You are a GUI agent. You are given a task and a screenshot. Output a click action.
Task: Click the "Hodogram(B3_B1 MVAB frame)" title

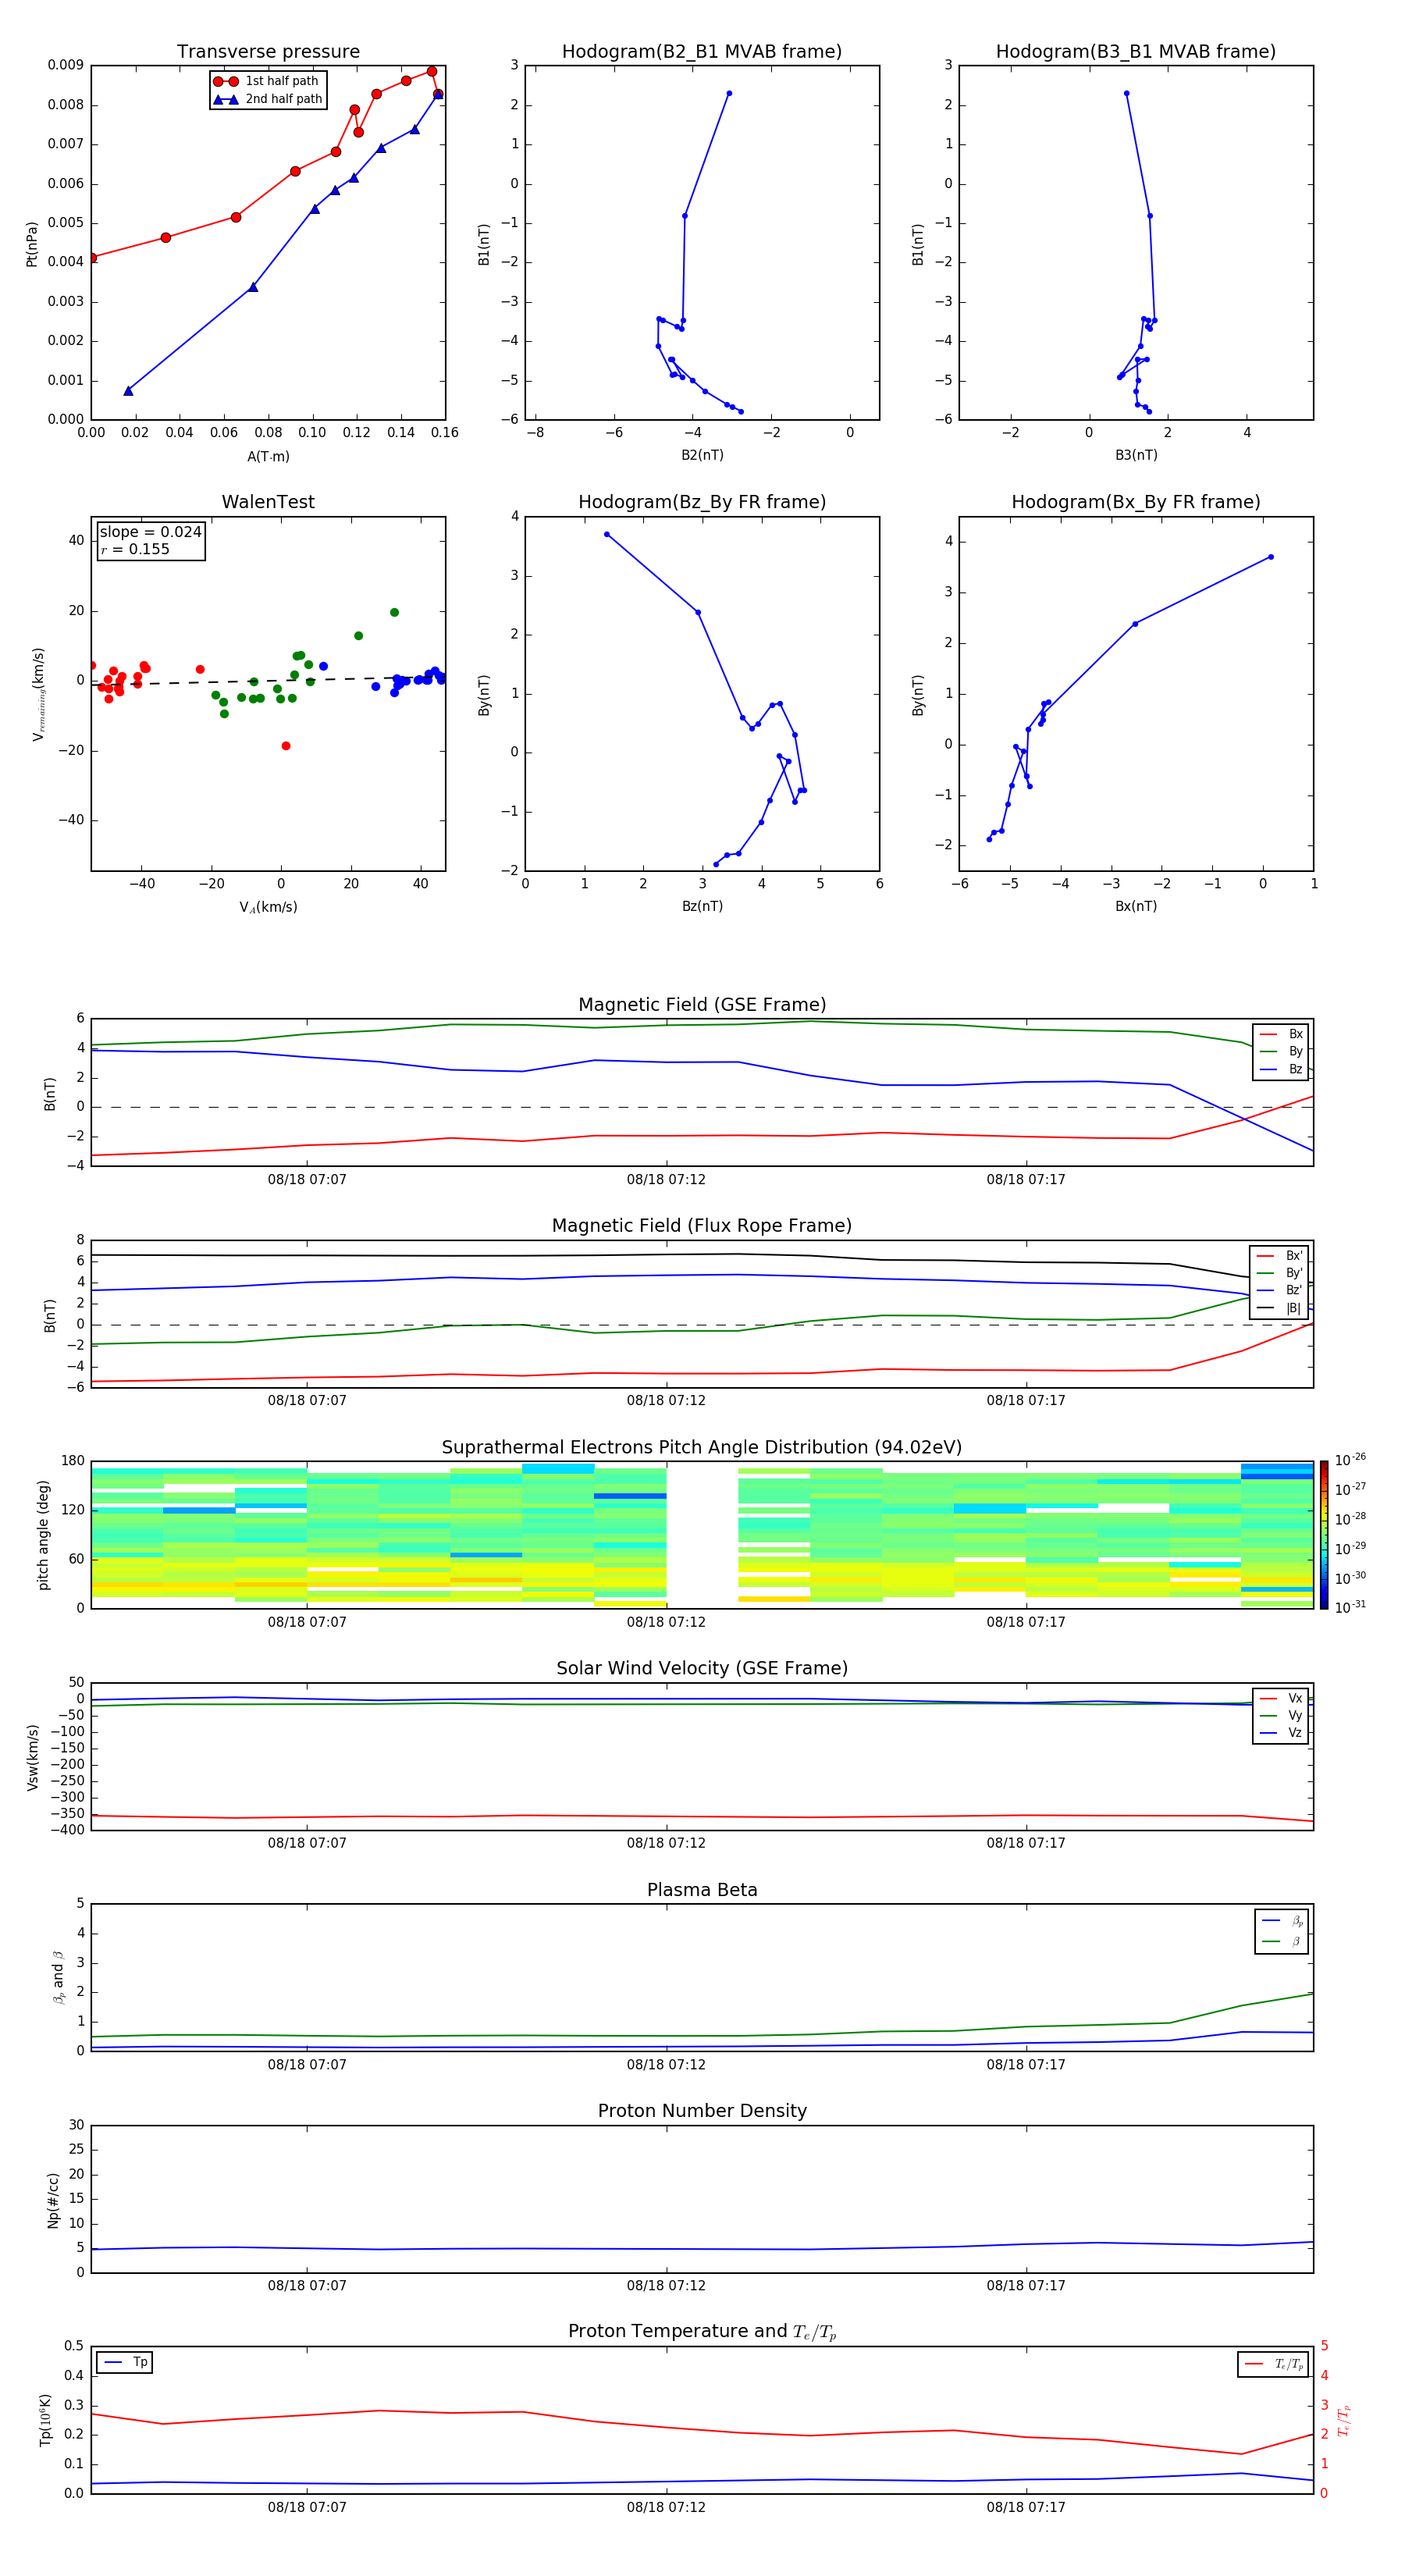1136,52
